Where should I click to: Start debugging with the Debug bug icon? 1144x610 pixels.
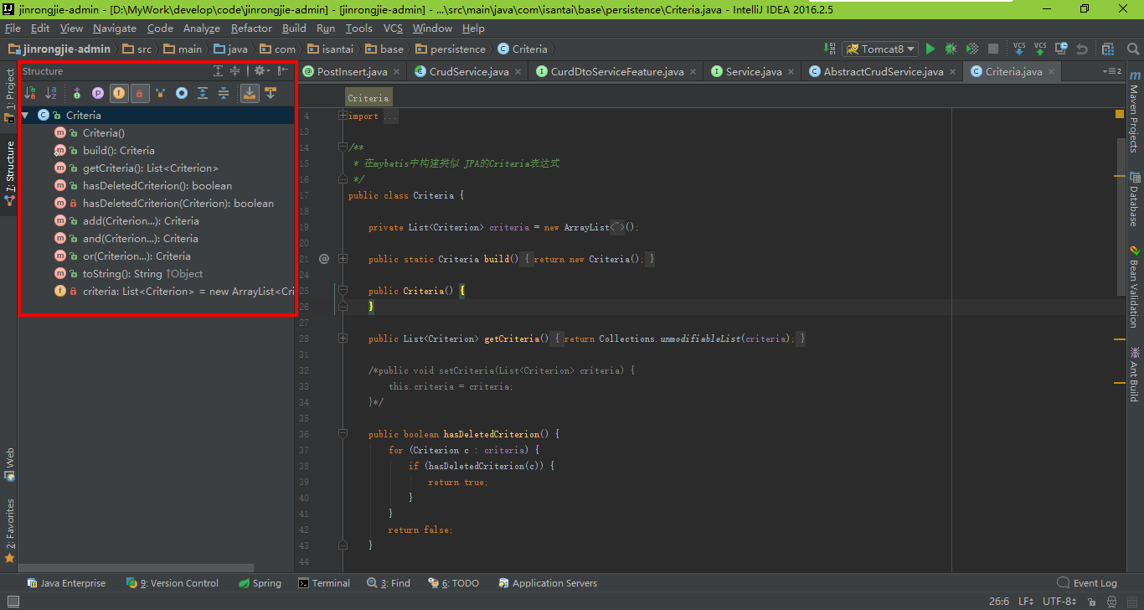point(951,49)
